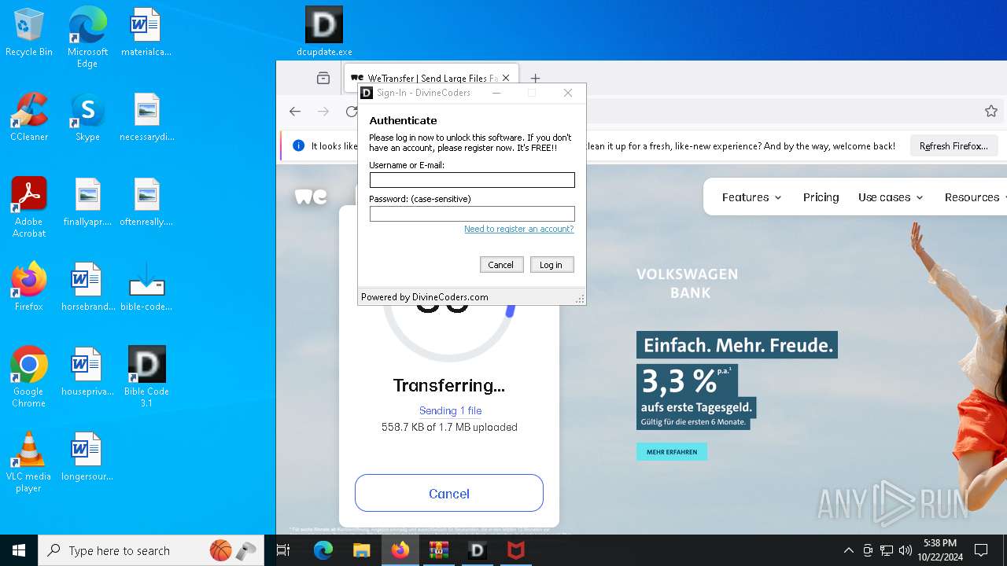
Task: Select the finallyapr... image file
Action: tap(87, 203)
